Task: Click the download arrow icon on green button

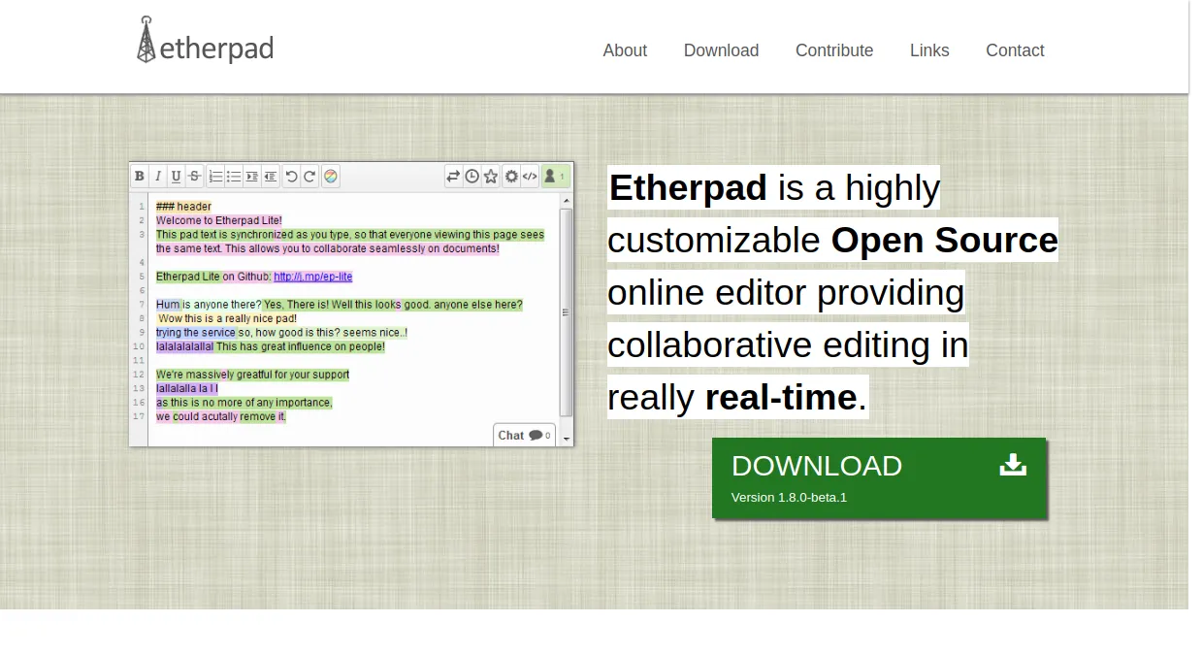Action: point(1013,465)
